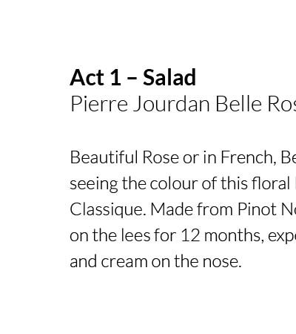Screen dimensions: 296x334
Task: Click the word "Jourdan" in the subtitle
Action: [x=172, y=104]
